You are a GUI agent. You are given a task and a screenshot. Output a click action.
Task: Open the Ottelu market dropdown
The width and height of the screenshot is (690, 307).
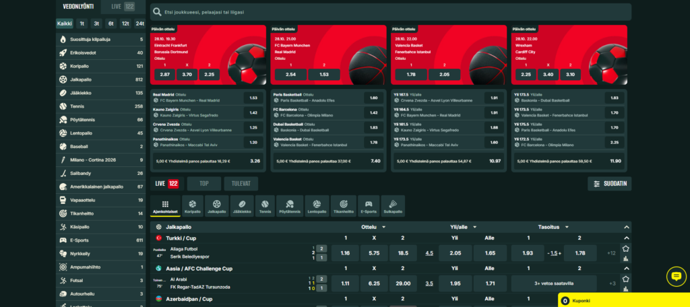coord(373,228)
